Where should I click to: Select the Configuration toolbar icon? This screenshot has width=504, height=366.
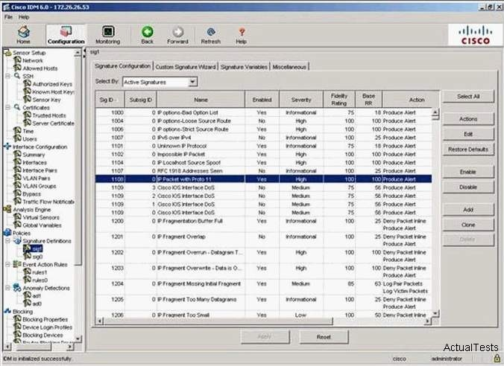66,31
